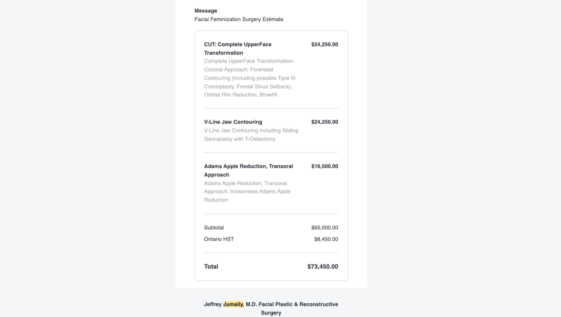Click the $16,500.00 Adams Apple price
The image size is (561, 317).
coord(325,166)
